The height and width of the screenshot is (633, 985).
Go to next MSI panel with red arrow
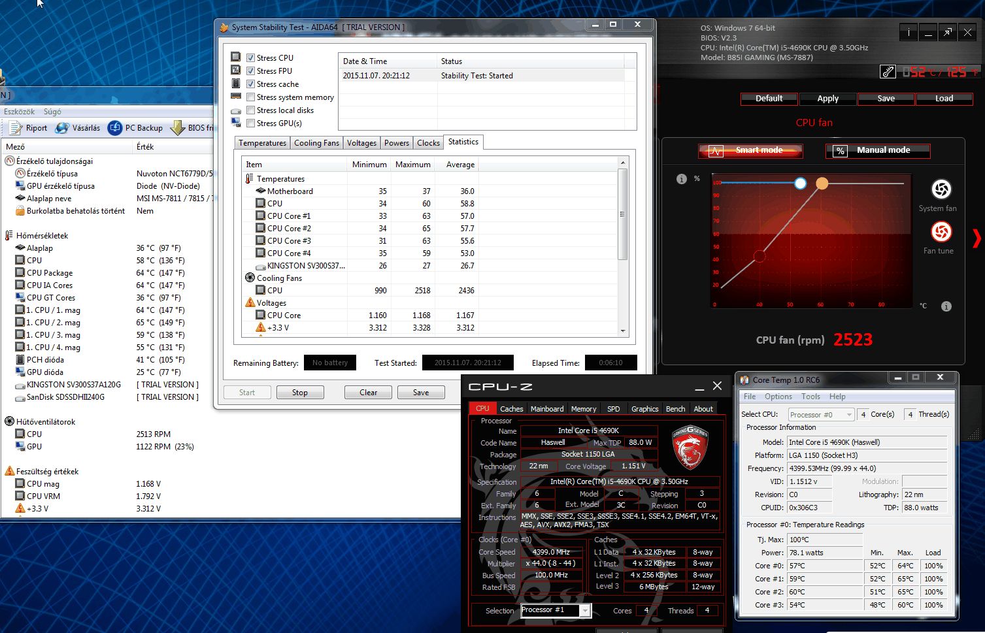click(x=977, y=238)
